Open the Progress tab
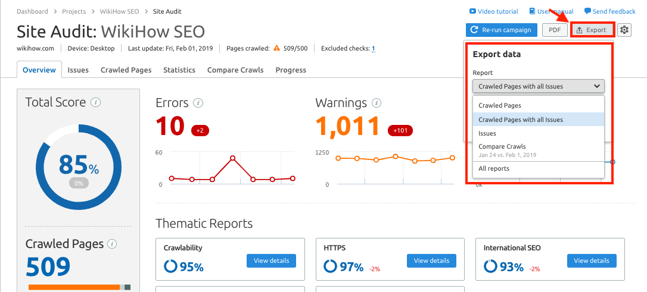 291,70
